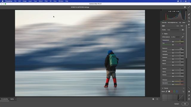
Task: Select the Color Sampler eyedropper tool
Action: 189,95
